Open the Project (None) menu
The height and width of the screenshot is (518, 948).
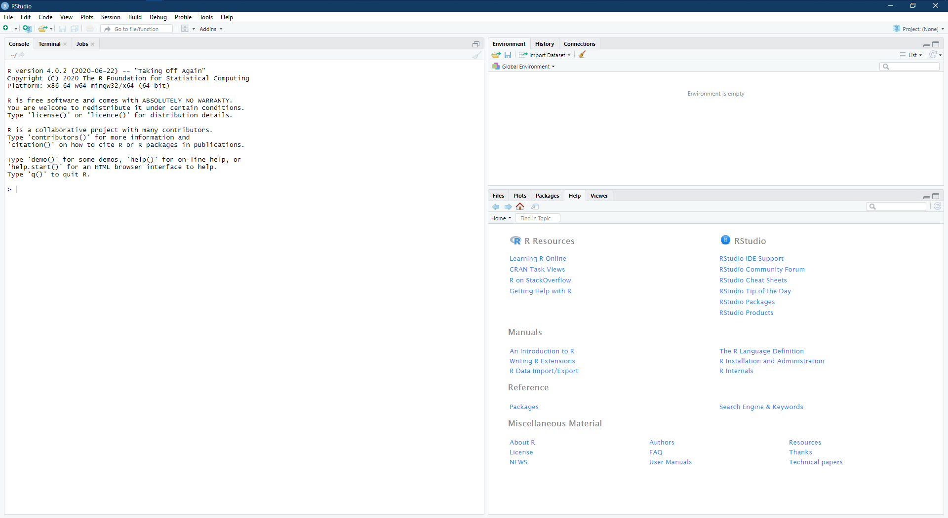(918, 29)
